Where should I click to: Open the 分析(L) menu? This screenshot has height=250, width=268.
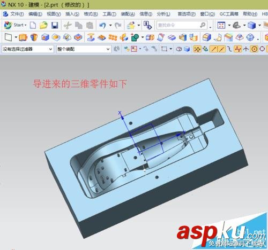click(x=163, y=14)
